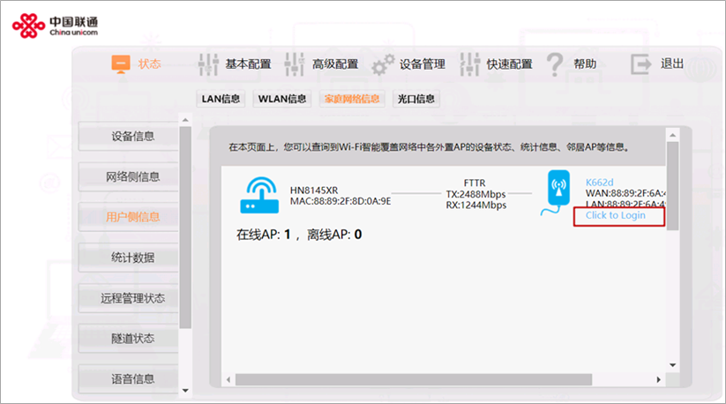
Task: Click the Click to Login link
Action: click(616, 215)
